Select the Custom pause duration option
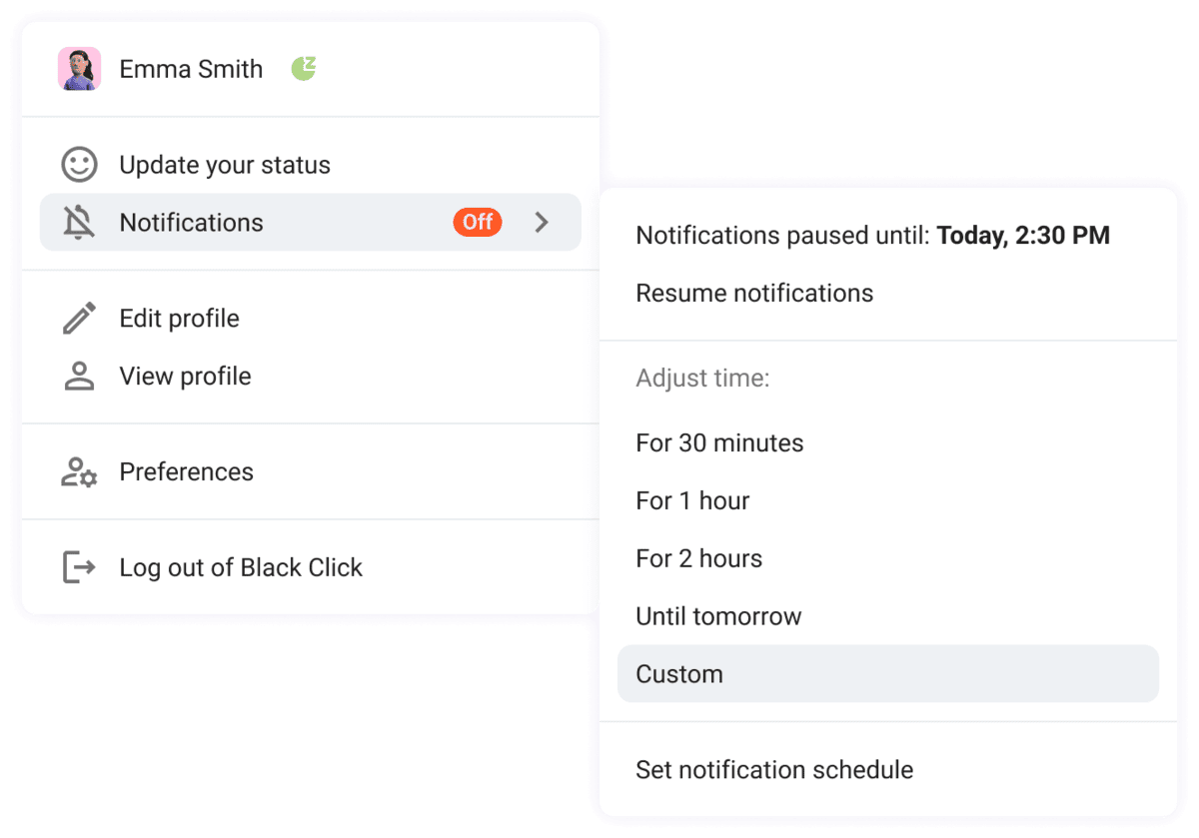Image resolution: width=1199 pixels, height=838 pixels. click(x=678, y=673)
